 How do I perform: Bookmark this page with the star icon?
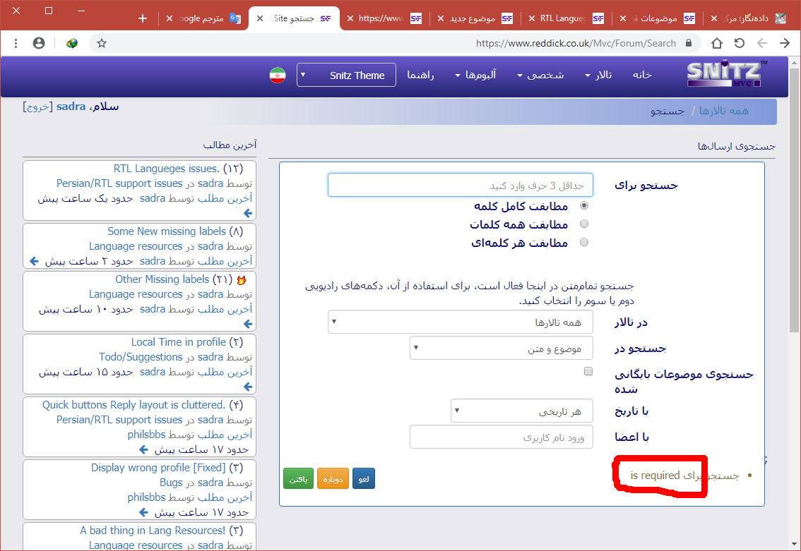[x=102, y=43]
